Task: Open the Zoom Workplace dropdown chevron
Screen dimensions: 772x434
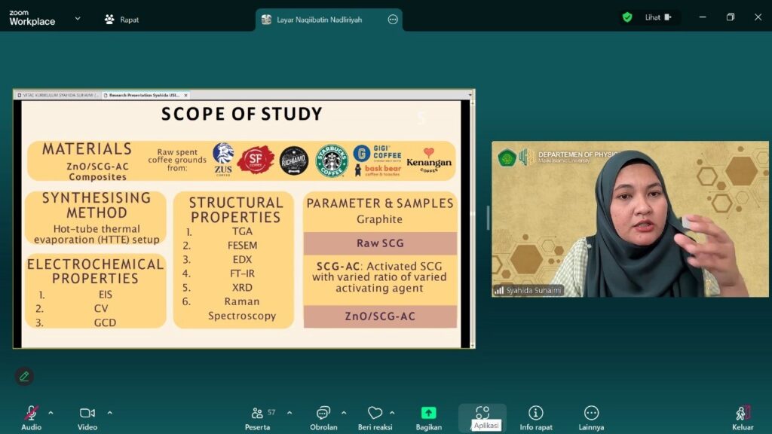Action: pyautogui.click(x=78, y=19)
